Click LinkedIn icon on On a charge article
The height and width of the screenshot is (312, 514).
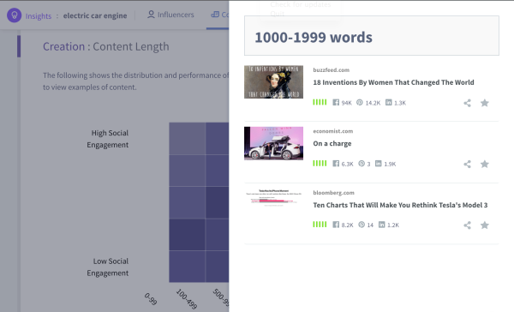[379, 164]
